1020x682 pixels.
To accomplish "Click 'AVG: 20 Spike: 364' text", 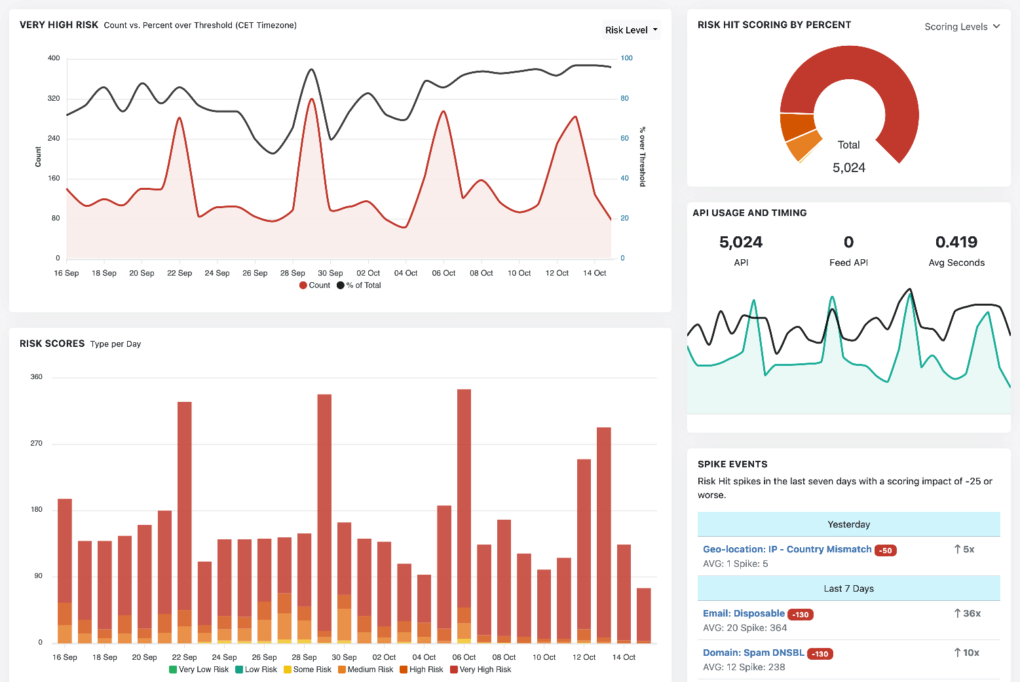I will pyautogui.click(x=745, y=628).
